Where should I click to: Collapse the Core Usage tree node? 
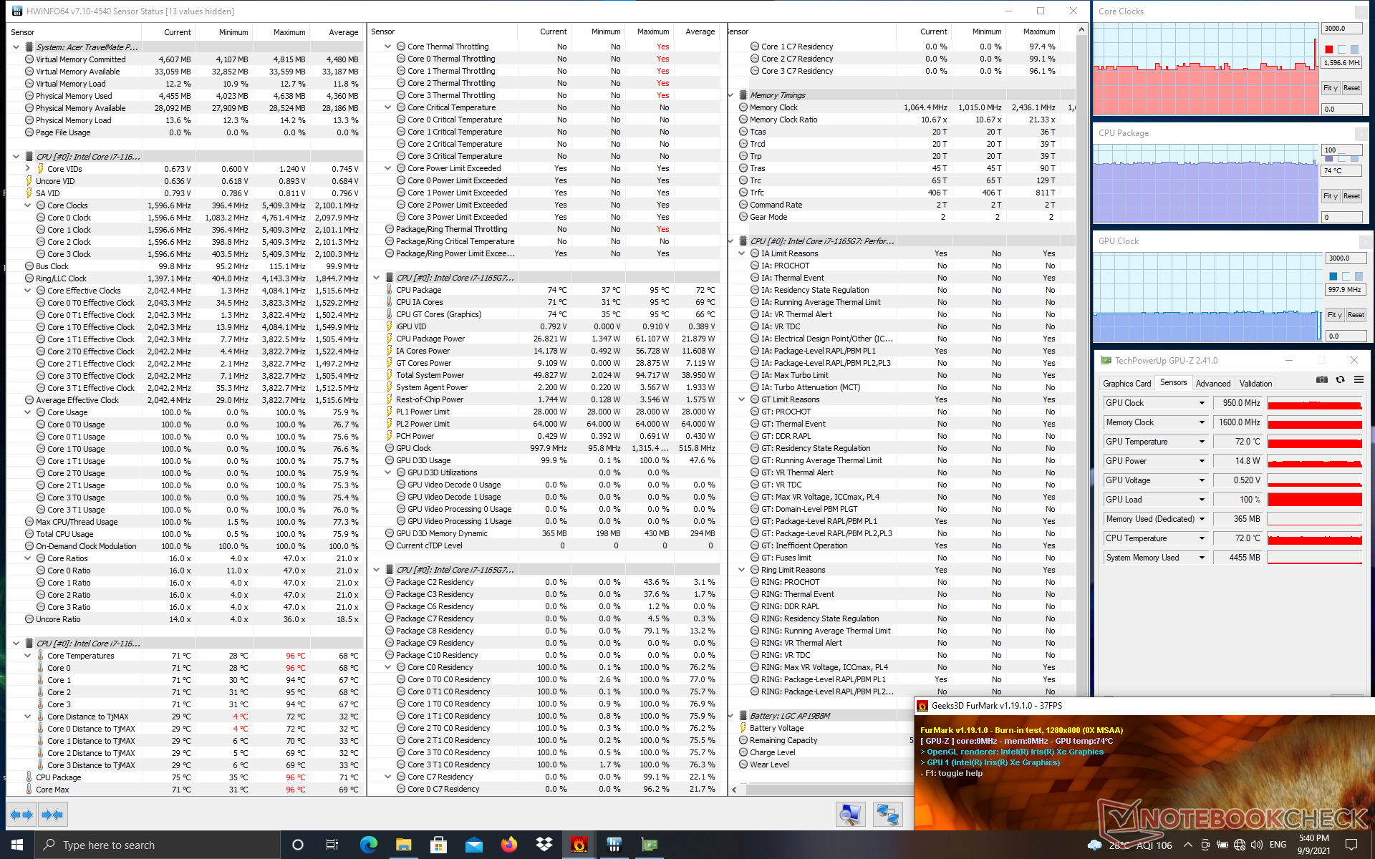tap(28, 412)
